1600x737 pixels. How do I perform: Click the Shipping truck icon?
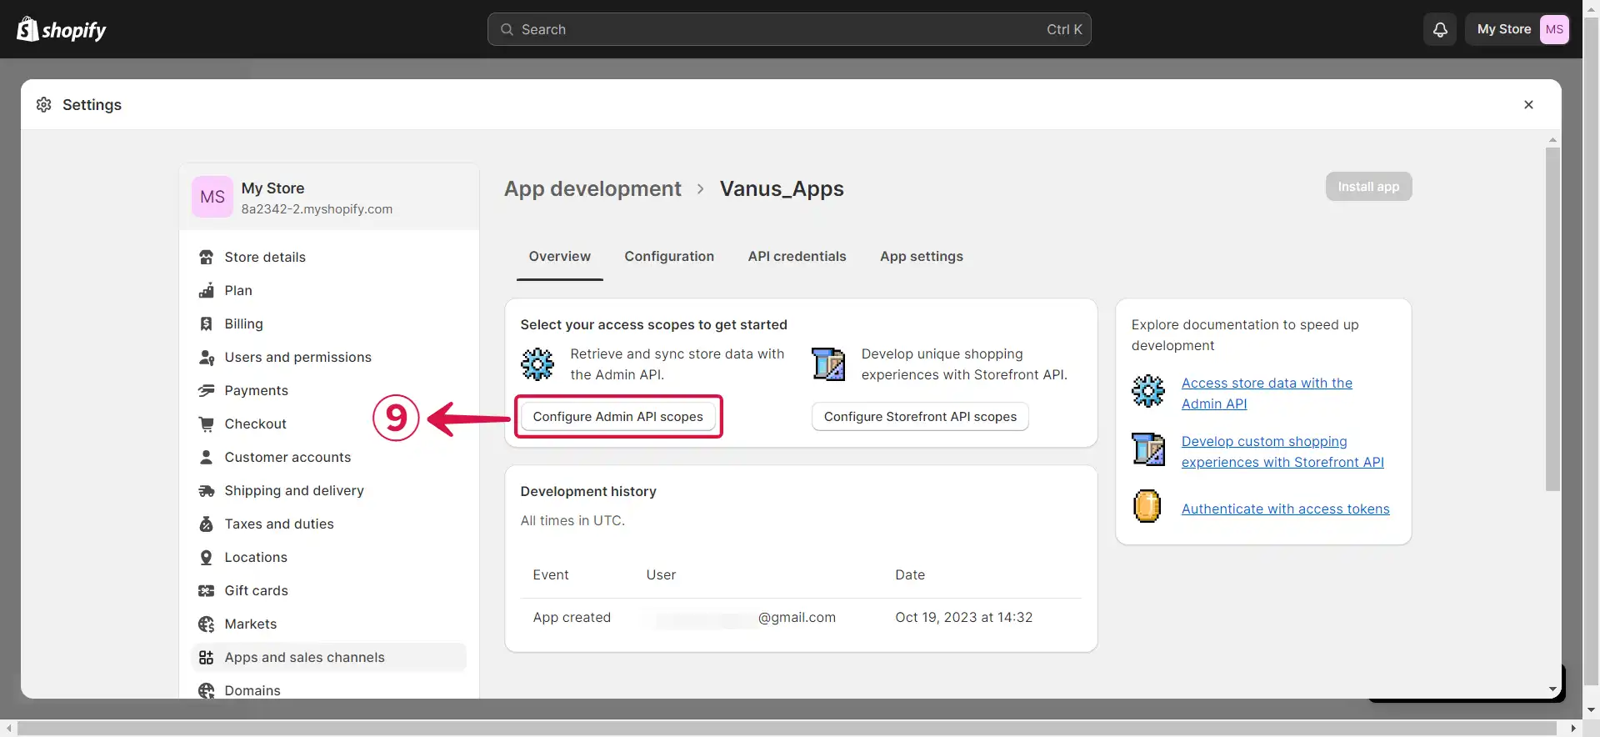206,490
